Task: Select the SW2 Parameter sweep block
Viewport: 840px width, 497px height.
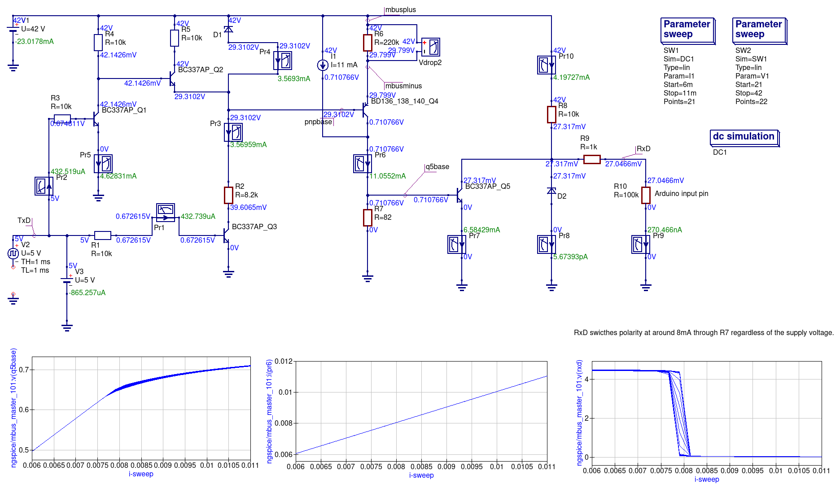Action: click(759, 31)
